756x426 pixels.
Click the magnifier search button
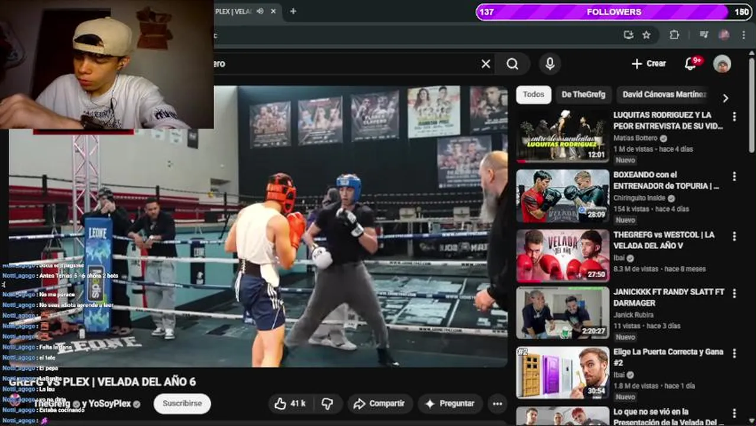tap(512, 64)
